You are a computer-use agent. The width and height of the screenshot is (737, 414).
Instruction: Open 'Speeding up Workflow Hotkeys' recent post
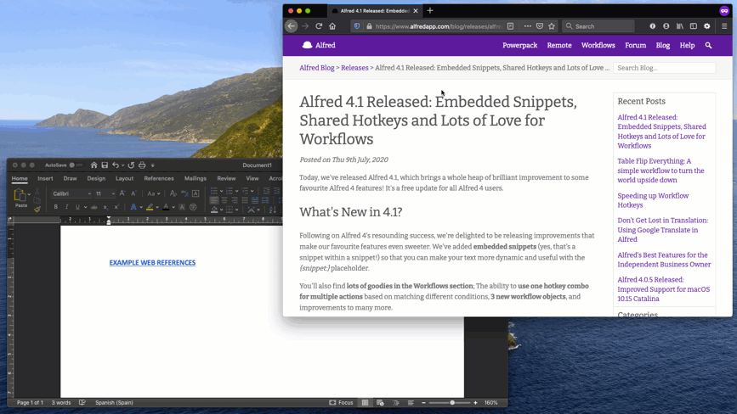pos(653,200)
